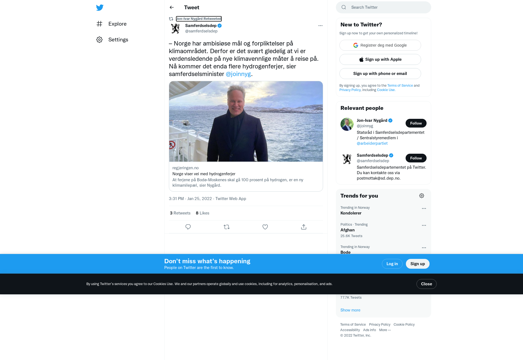The height and width of the screenshot is (360, 523).
Task: Follow Jon-Ivar Nygård
Action: tap(416, 123)
